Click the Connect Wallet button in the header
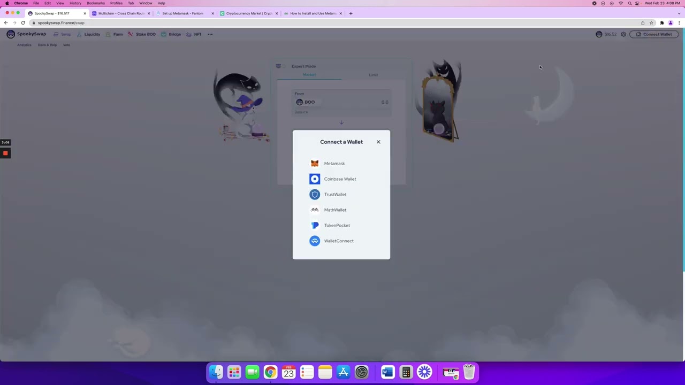This screenshot has height=385, width=685. click(x=654, y=34)
